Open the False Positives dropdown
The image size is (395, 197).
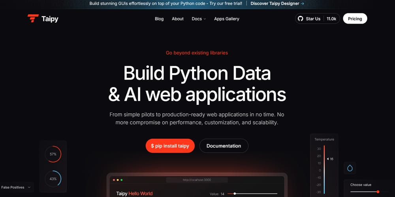pos(16,187)
